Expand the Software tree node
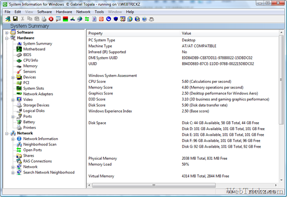Image resolution: width=287 pixels, height=197 pixels. [x=7, y=33]
